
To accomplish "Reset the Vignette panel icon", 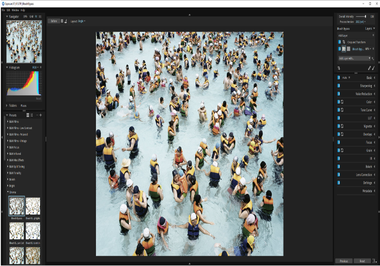I will pos(342,126).
